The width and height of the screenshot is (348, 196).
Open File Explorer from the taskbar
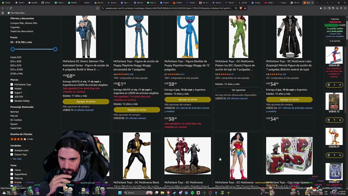[162, 193]
